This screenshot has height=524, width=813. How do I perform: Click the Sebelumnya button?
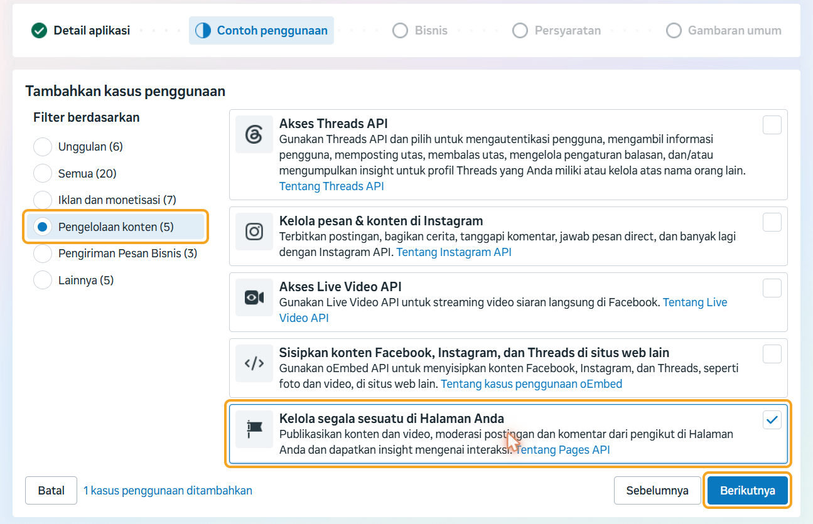click(657, 490)
